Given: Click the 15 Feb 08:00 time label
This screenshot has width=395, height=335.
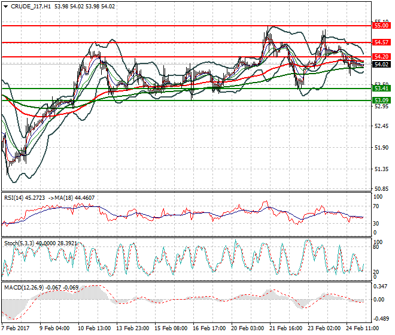Looking at the screenshot, I should click(171, 328).
